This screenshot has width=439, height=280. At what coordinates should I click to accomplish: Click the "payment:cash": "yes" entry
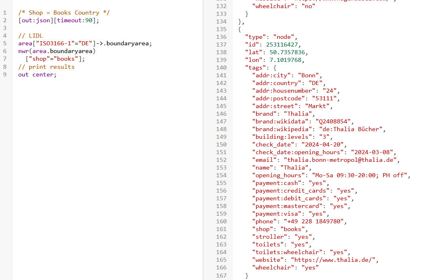(x=291, y=183)
